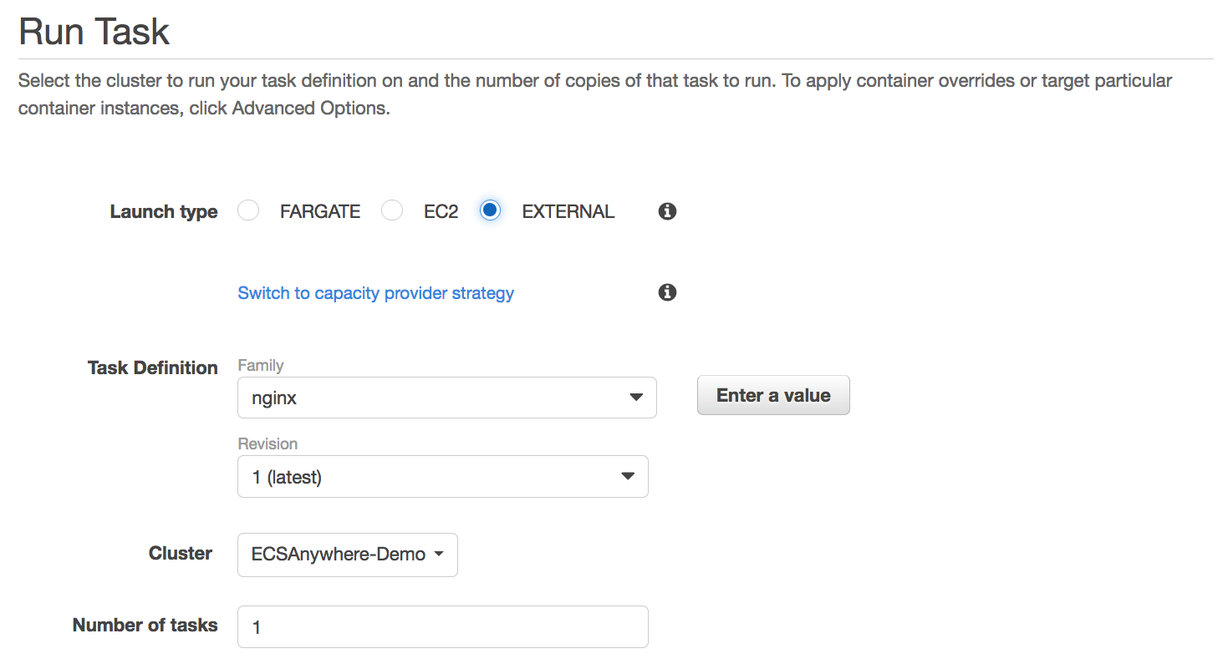
Task: Focus the Number of tasks input field
Action: (x=443, y=626)
